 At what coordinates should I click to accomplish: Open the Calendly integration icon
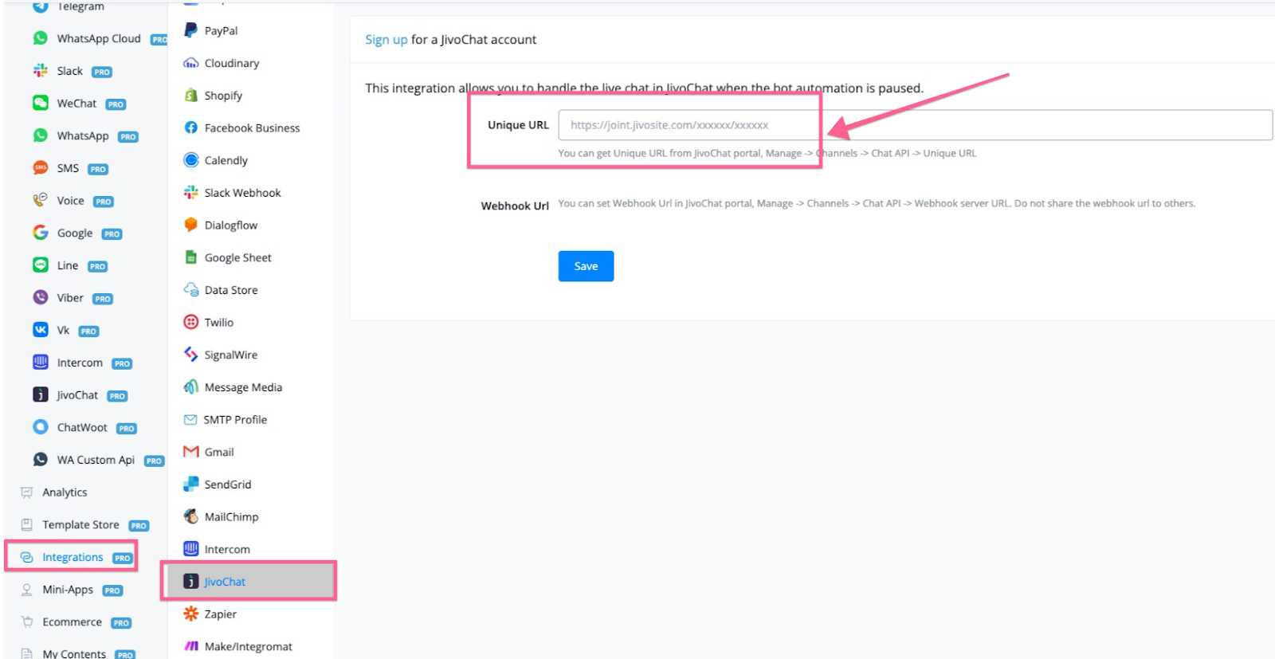pos(190,160)
